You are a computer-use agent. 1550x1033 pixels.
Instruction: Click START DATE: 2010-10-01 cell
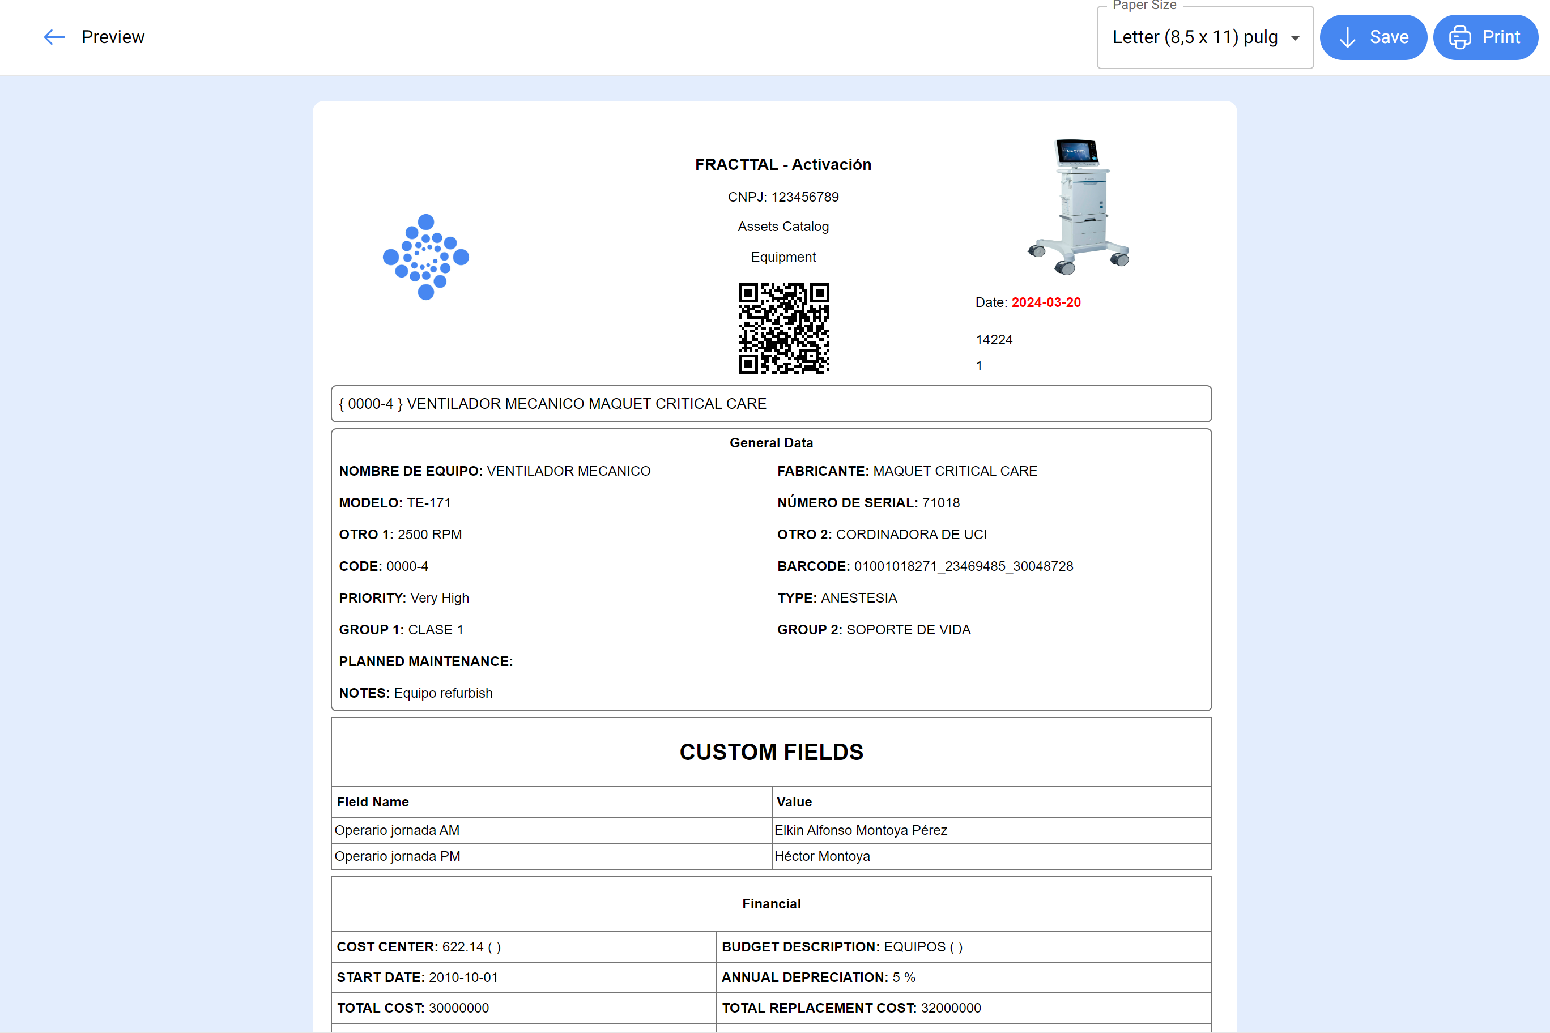pos(523,977)
